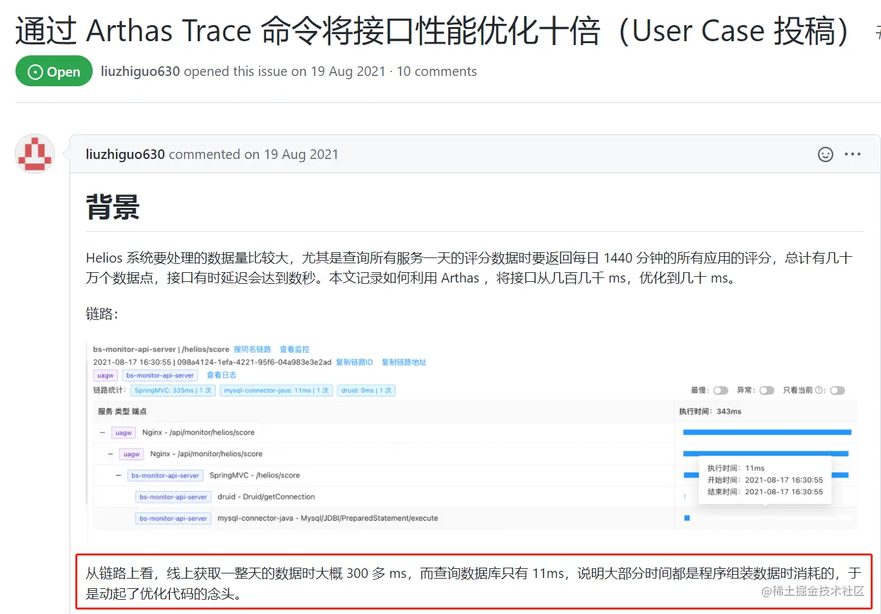Click the trace ID 098a4124-1efa-4221-95f6-04a983e3e2ad

pyautogui.click(x=254, y=362)
